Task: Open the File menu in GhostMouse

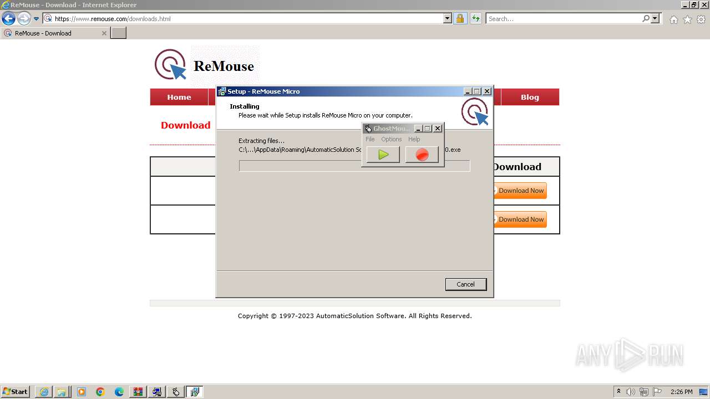Action: pos(370,139)
